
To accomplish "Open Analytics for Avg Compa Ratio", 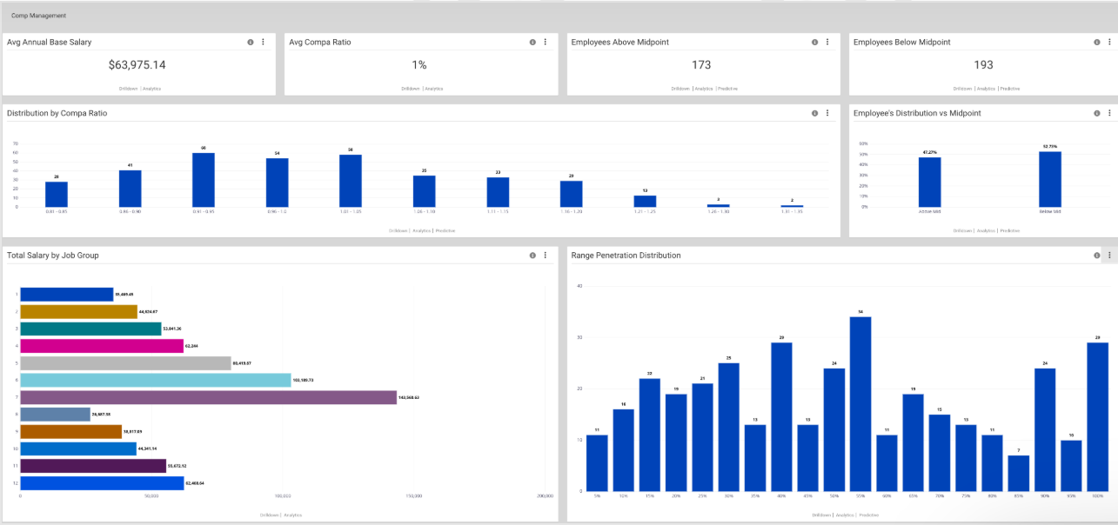I will coord(433,88).
